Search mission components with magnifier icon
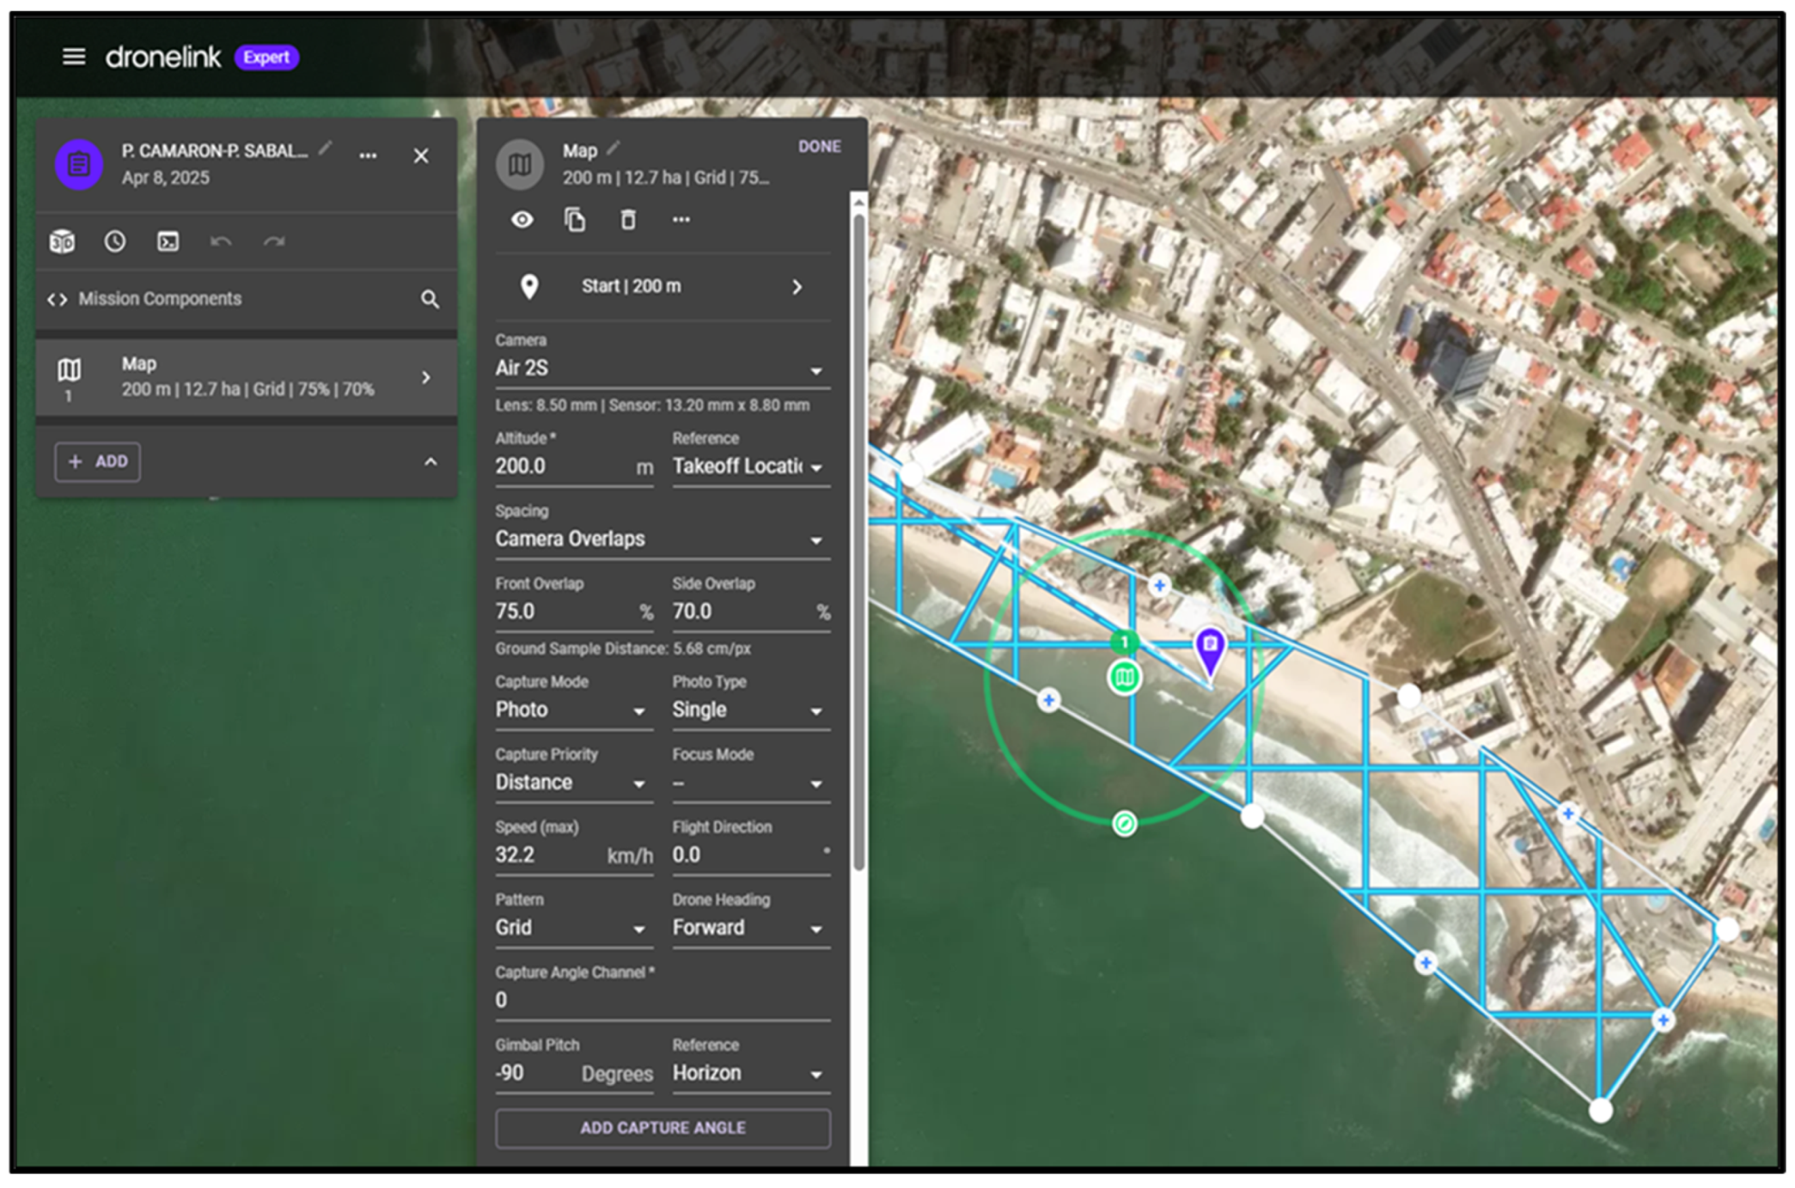Viewport: 1795px width, 1188px height. [x=430, y=299]
